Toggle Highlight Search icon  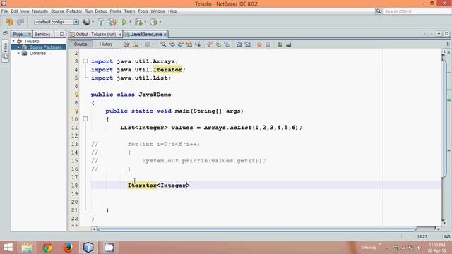pyautogui.click(x=189, y=44)
